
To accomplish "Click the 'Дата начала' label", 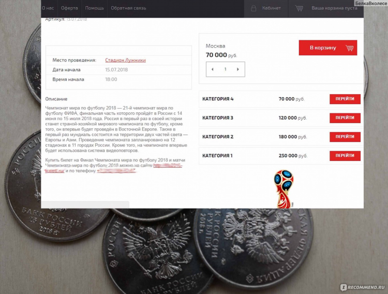I will pos(66,70).
